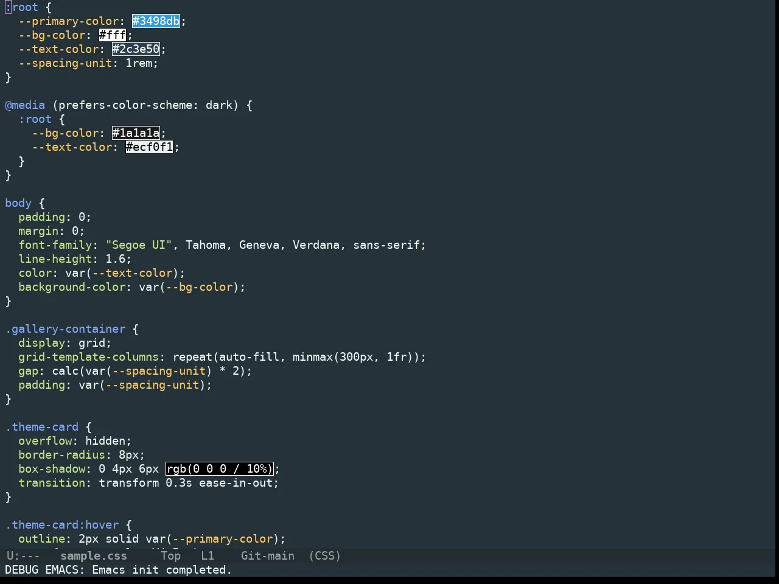
Task: Click padding: var(--spacing-unit) line
Action: tap(115, 385)
